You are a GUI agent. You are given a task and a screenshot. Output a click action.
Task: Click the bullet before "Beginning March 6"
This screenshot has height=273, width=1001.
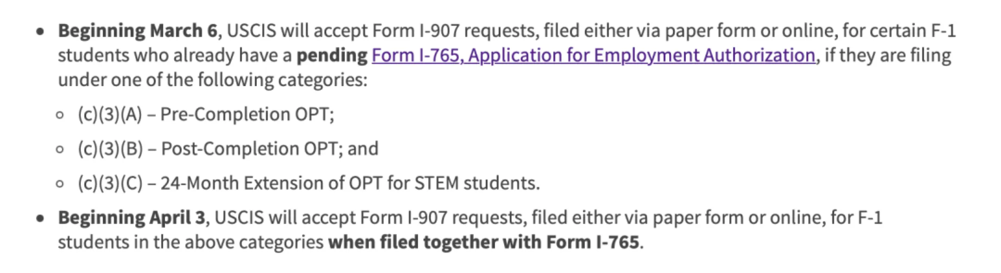[41, 31]
